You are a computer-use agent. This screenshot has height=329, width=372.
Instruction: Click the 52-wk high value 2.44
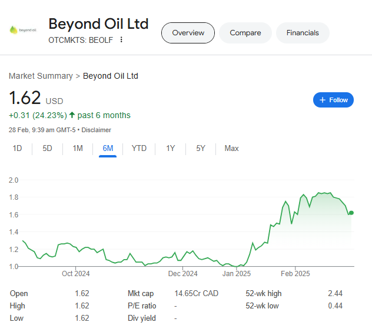pos(335,293)
